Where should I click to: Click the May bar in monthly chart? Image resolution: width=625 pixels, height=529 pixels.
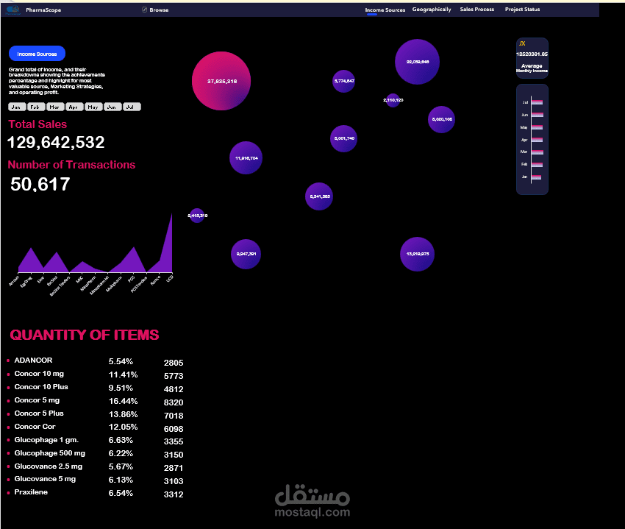[537, 127]
